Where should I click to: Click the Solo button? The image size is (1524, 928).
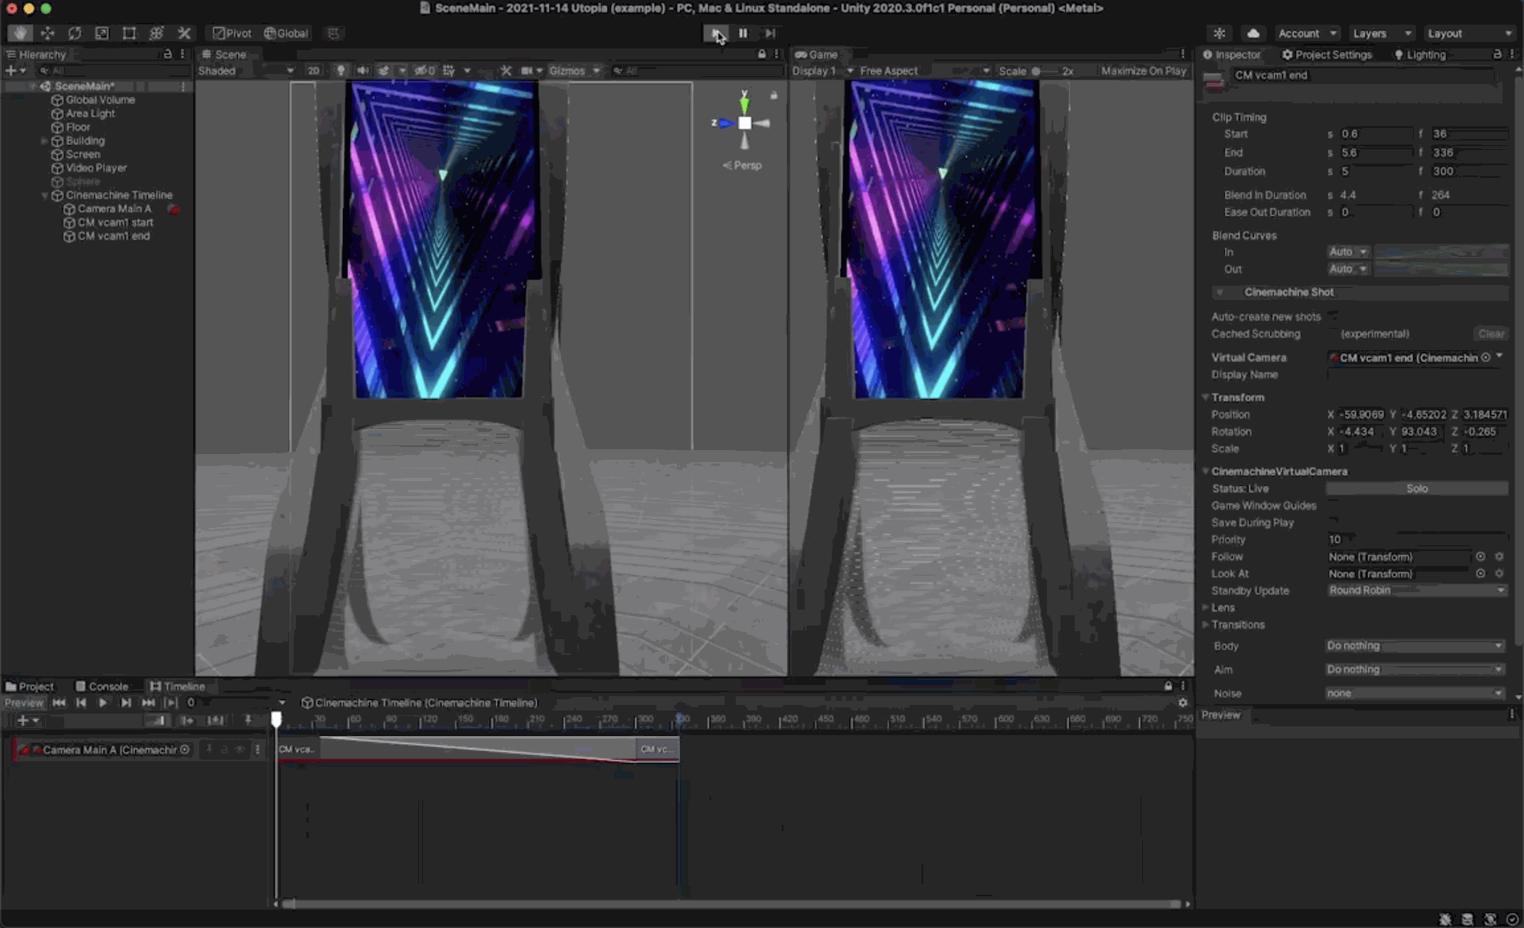1416,489
